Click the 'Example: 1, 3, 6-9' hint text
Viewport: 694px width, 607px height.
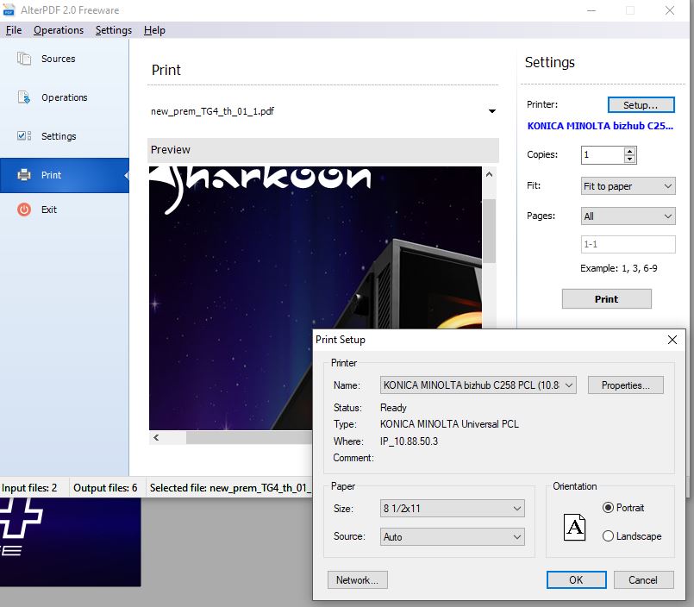[x=619, y=268]
